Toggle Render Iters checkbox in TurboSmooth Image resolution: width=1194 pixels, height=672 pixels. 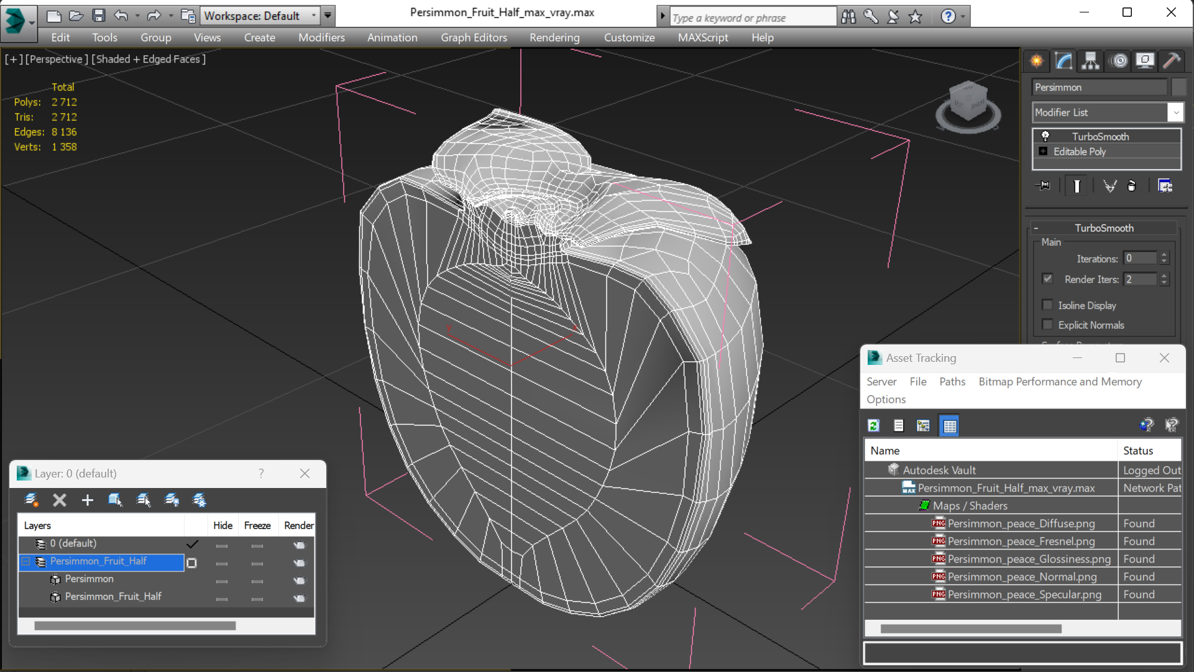1048,279
